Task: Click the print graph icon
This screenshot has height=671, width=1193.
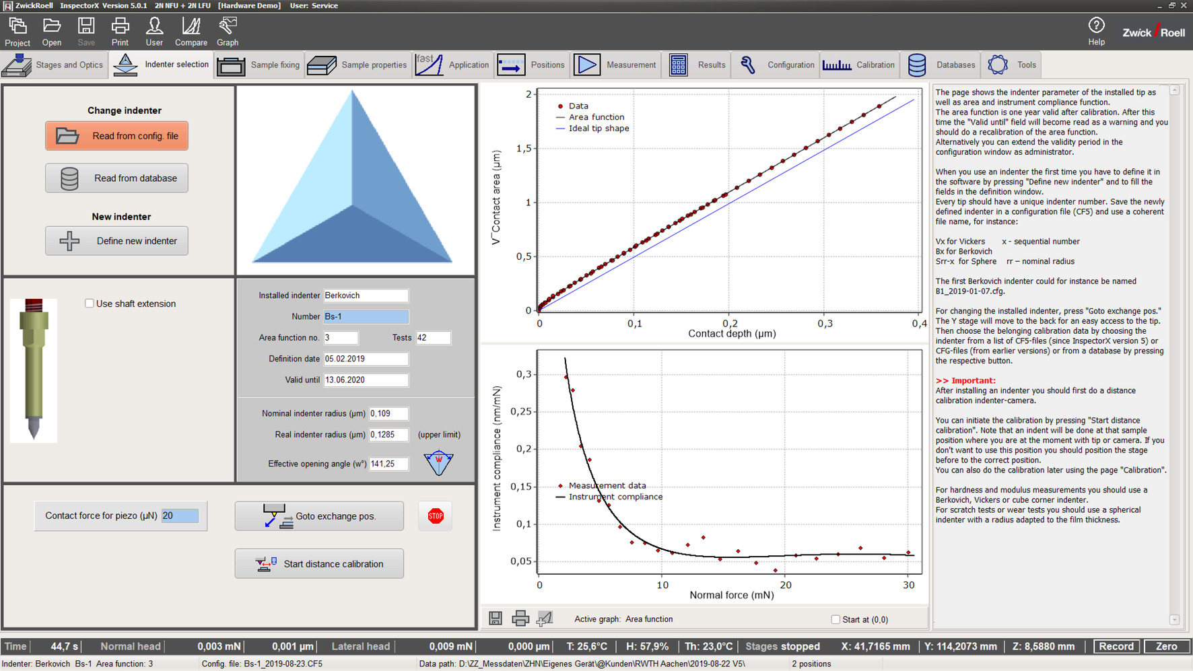Action: point(520,619)
